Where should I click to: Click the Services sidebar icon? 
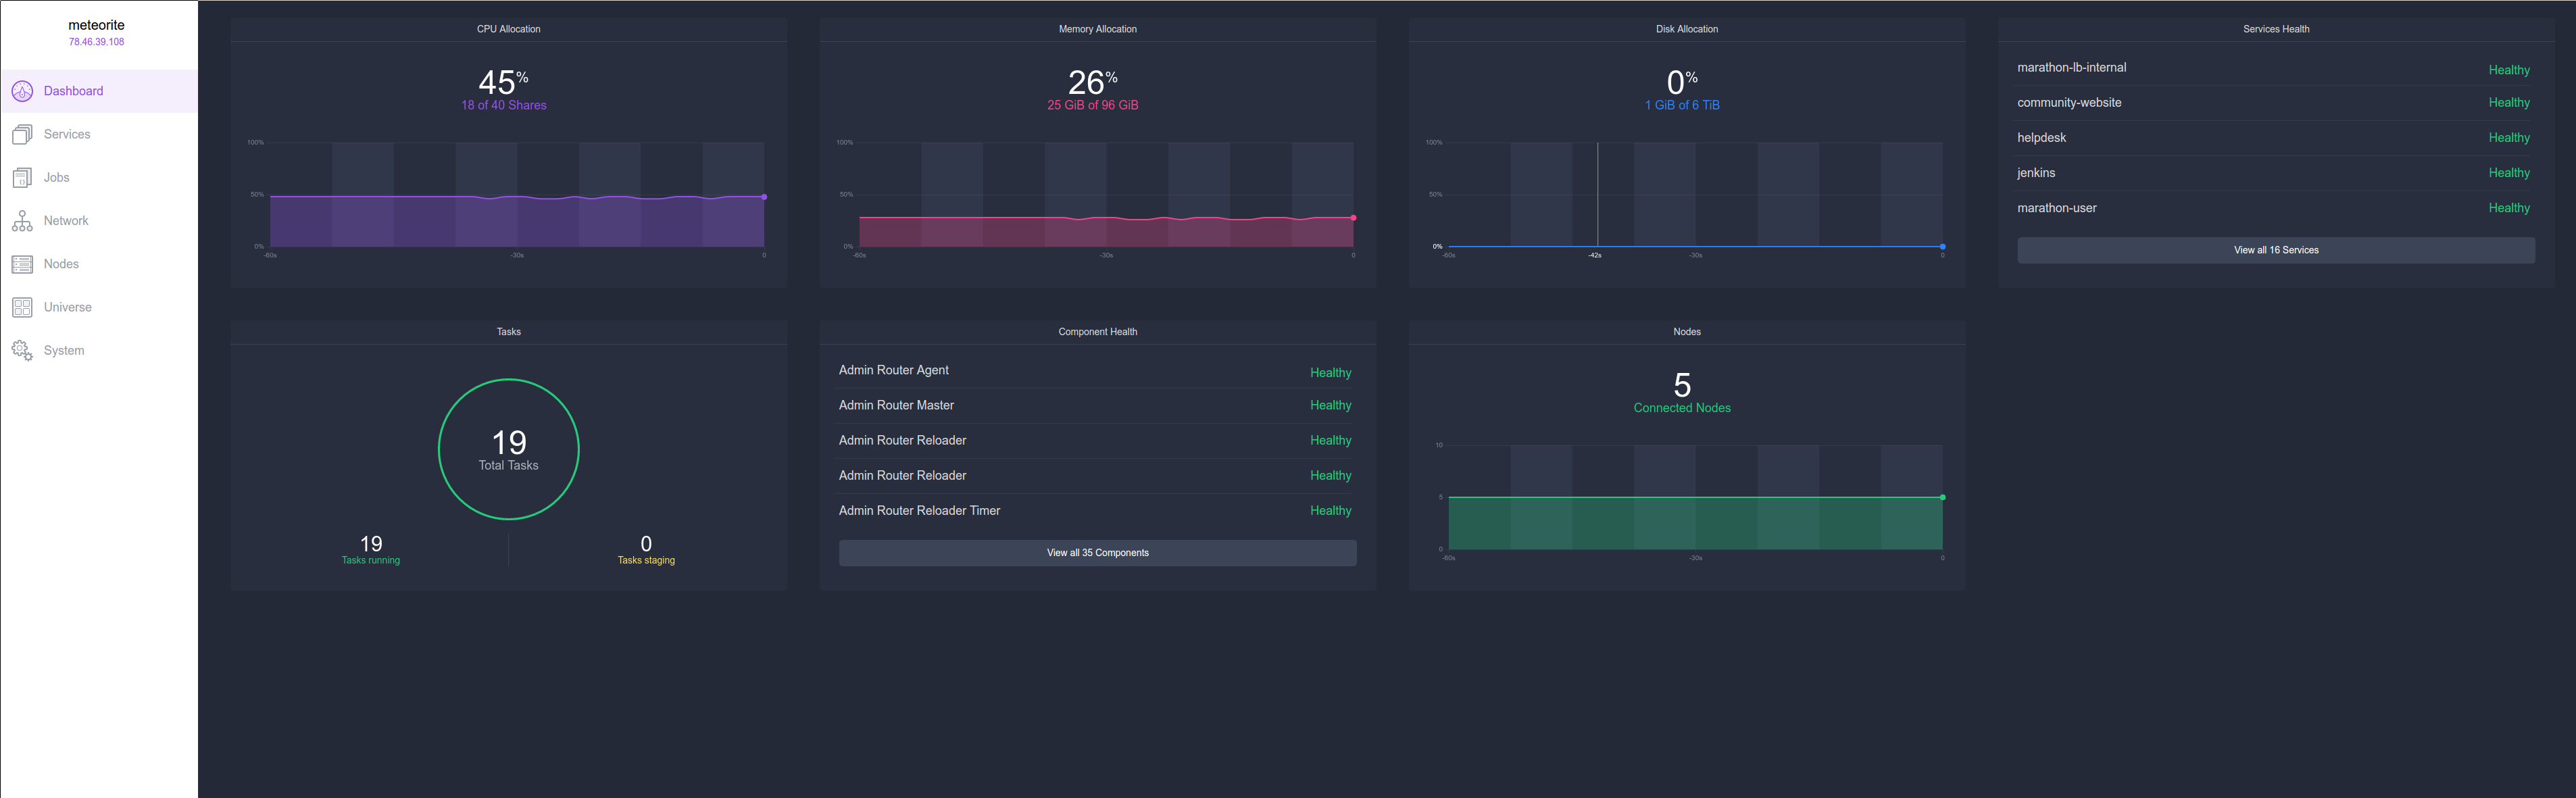click(22, 134)
